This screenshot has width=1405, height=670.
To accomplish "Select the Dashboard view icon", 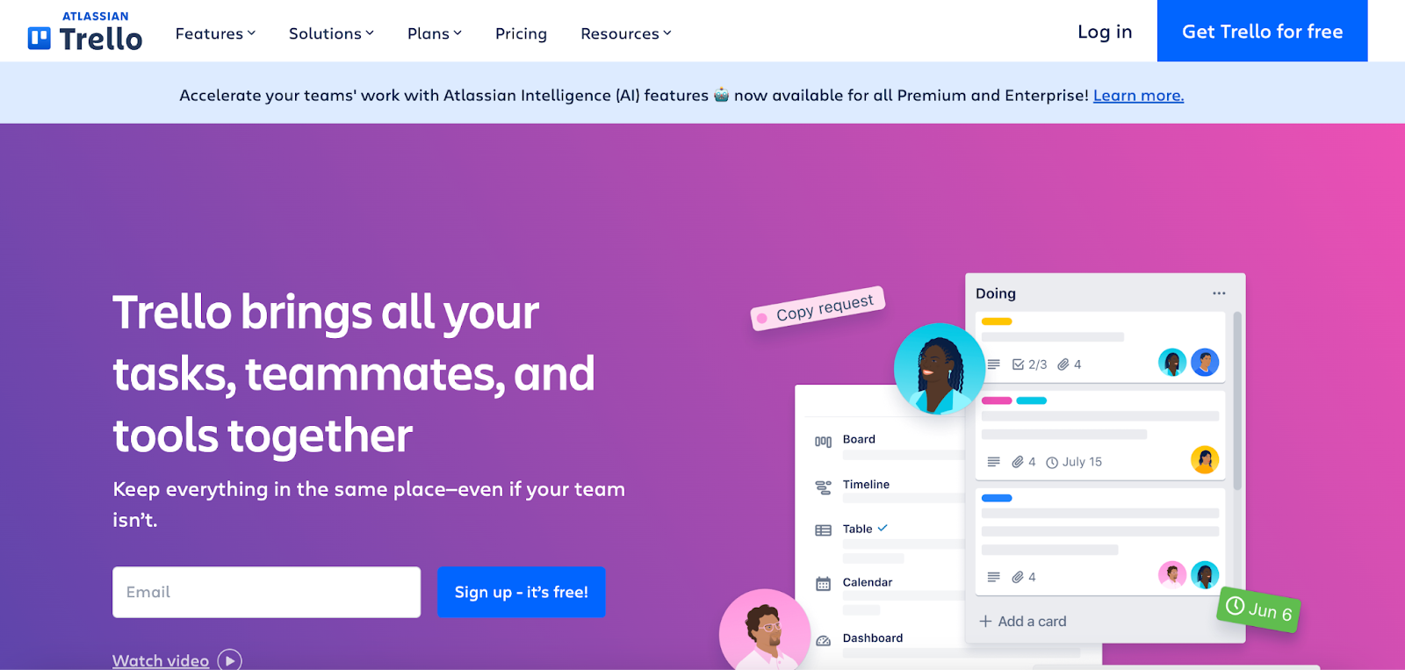I will point(823,640).
